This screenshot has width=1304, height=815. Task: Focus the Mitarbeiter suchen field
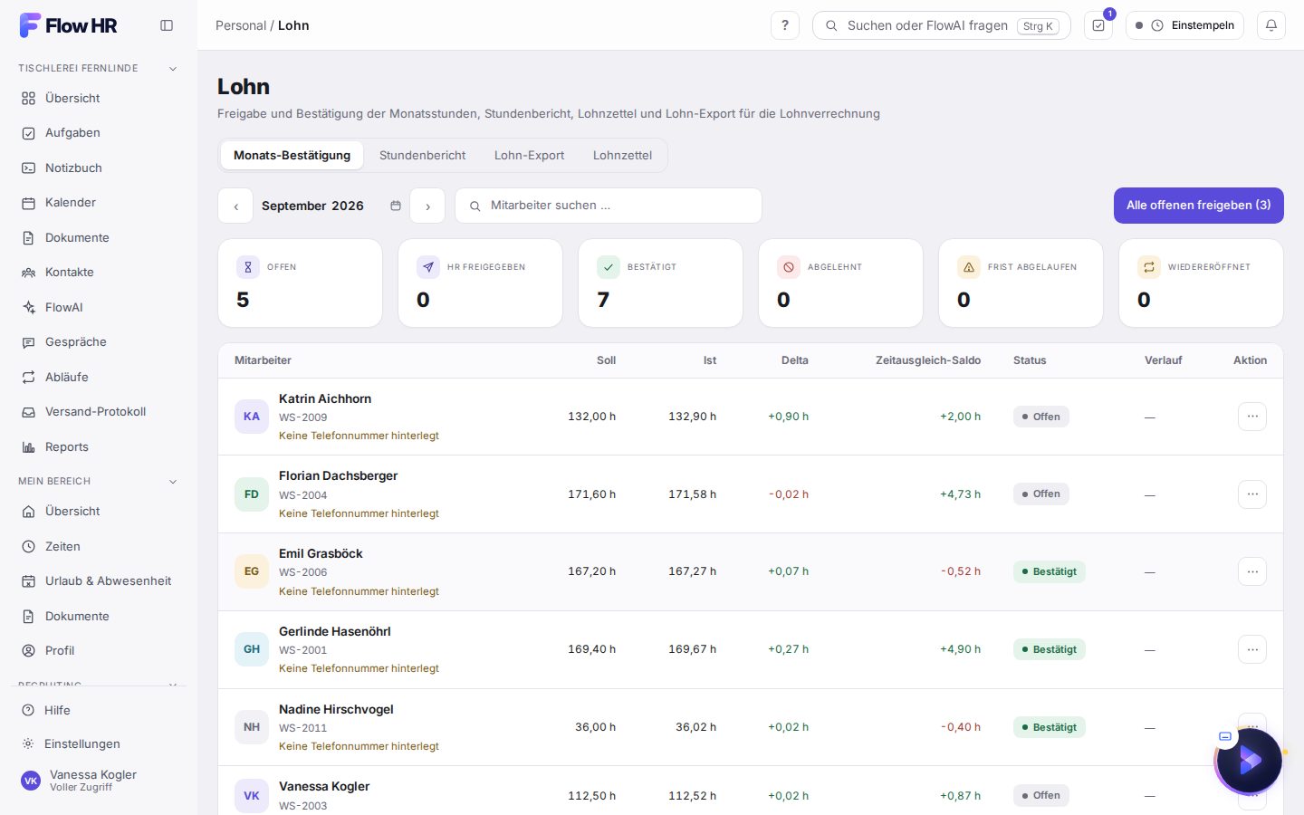point(609,206)
